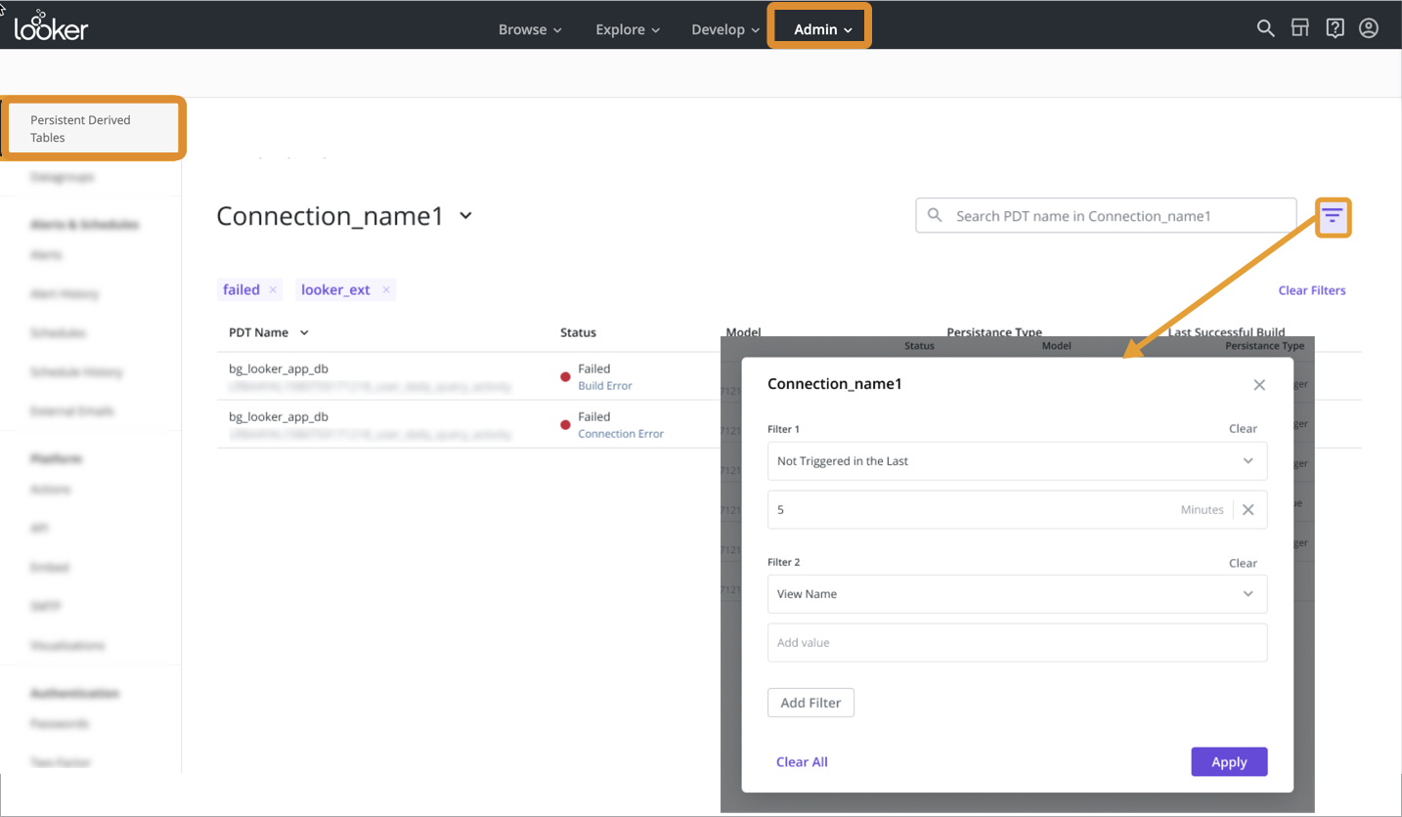Open the Explore menu
Image resolution: width=1402 pixels, height=817 pixels.
[x=627, y=29]
